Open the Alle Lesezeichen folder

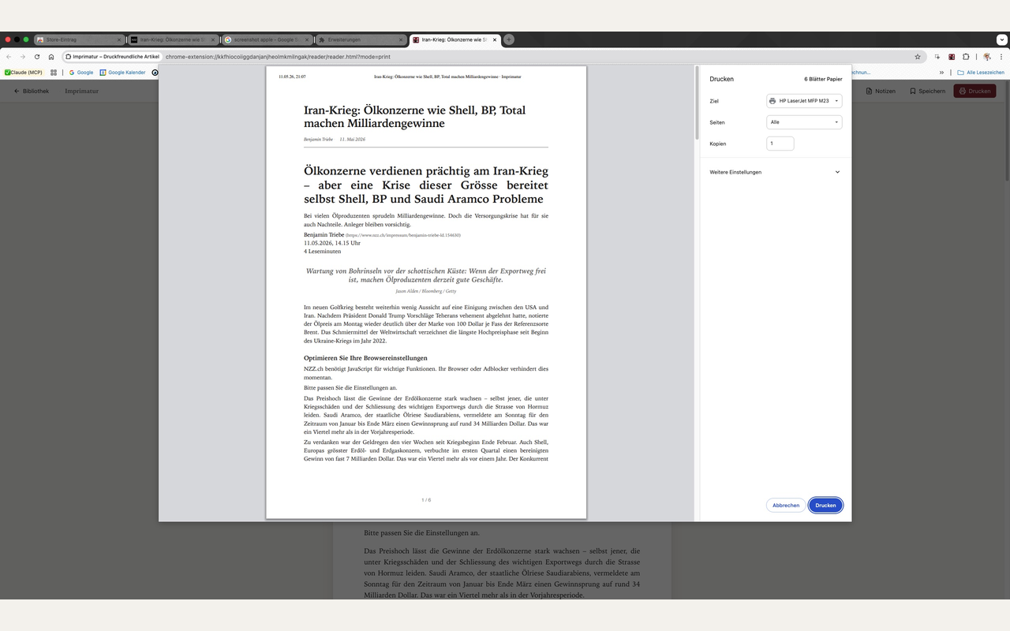pos(981,73)
